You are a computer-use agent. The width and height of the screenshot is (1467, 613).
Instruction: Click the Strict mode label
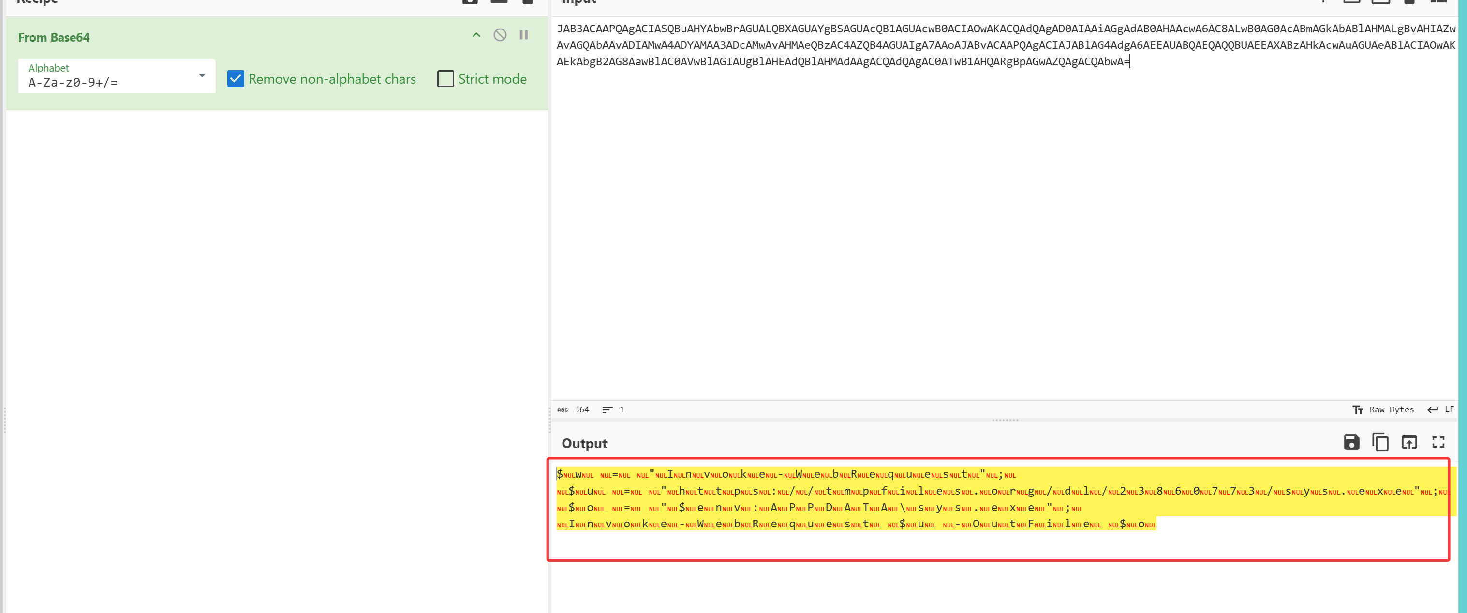pyautogui.click(x=492, y=78)
